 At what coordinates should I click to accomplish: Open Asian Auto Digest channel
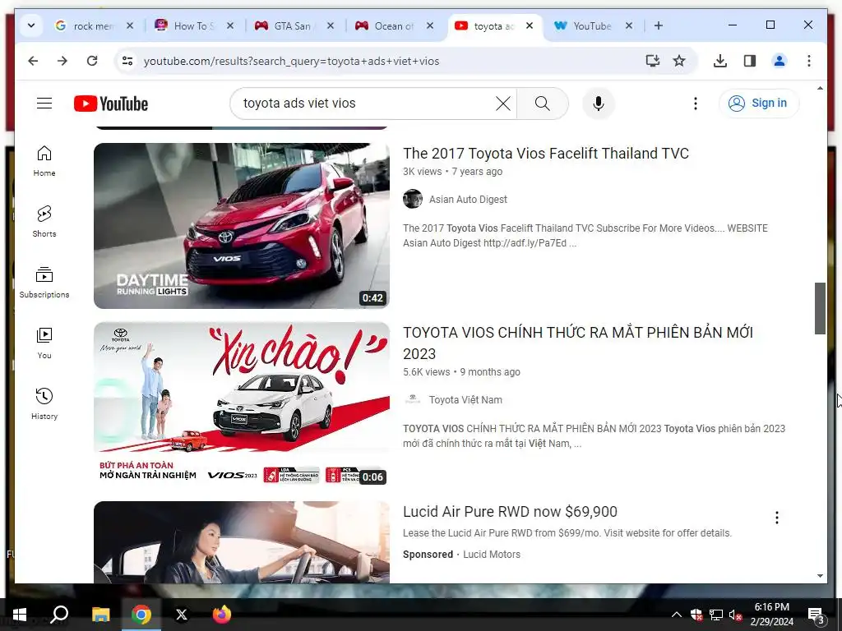(x=468, y=200)
